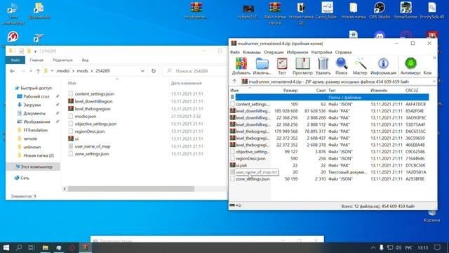Click the Просмотр (View) toolbar icon
Image resolution: width=449 pixels, height=253 pixels.
click(302, 63)
